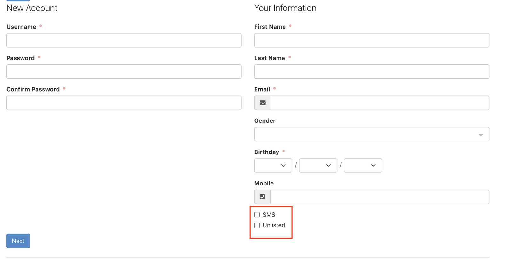Open the middle Birthday dropdown
This screenshot has width=508, height=259.
[x=318, y=165]
